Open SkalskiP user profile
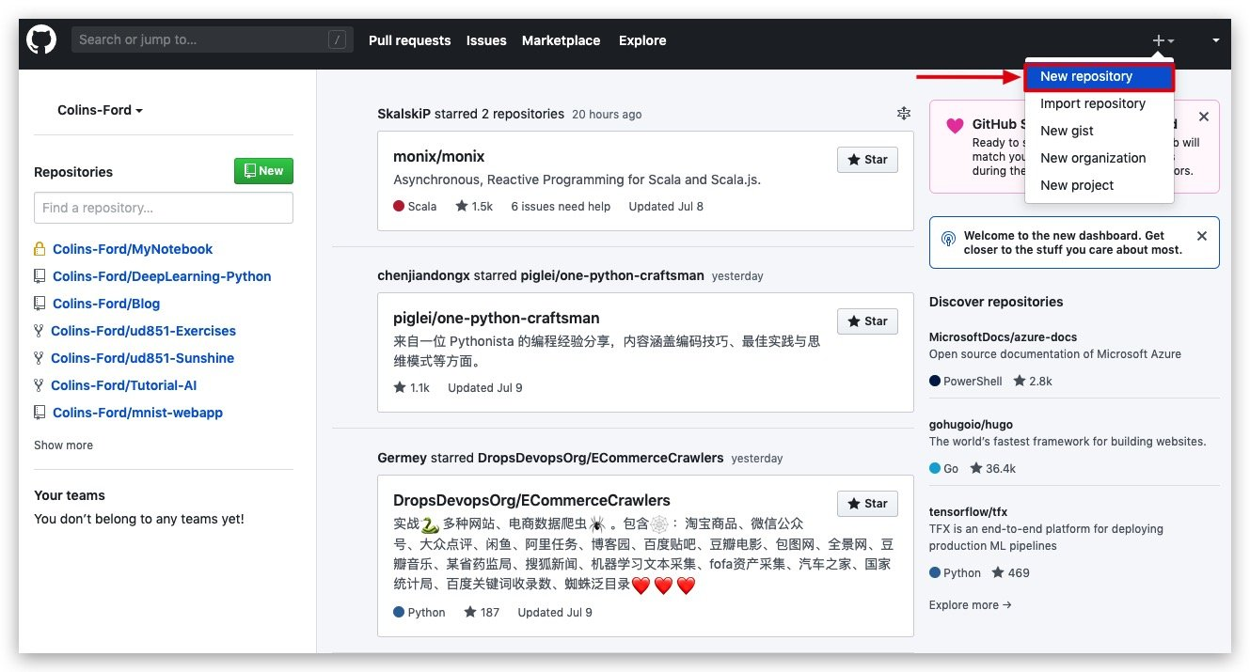1250x672 pixels. (403, 114)
